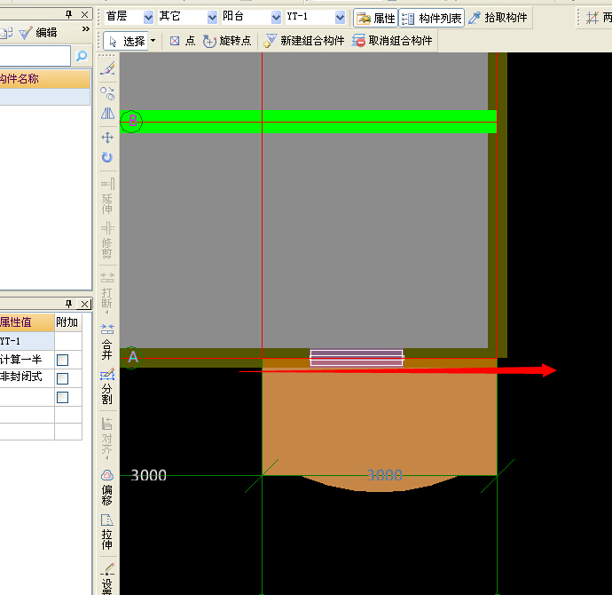Pin the lower properties panel
The width and height of the screenshot is (612, 595).
(x=69, y=304)
